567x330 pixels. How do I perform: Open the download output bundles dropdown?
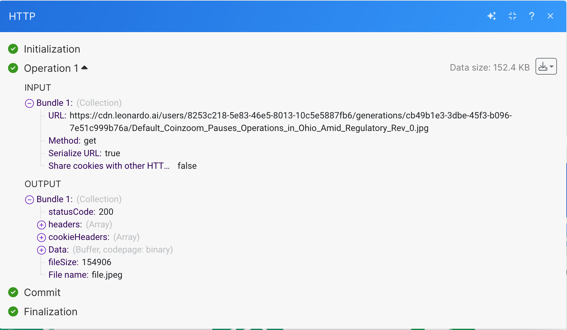tap(546, 66)
